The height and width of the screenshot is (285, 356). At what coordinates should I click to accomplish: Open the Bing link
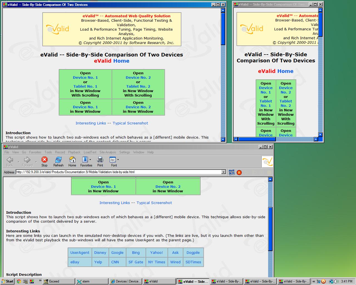click(136, 253)
